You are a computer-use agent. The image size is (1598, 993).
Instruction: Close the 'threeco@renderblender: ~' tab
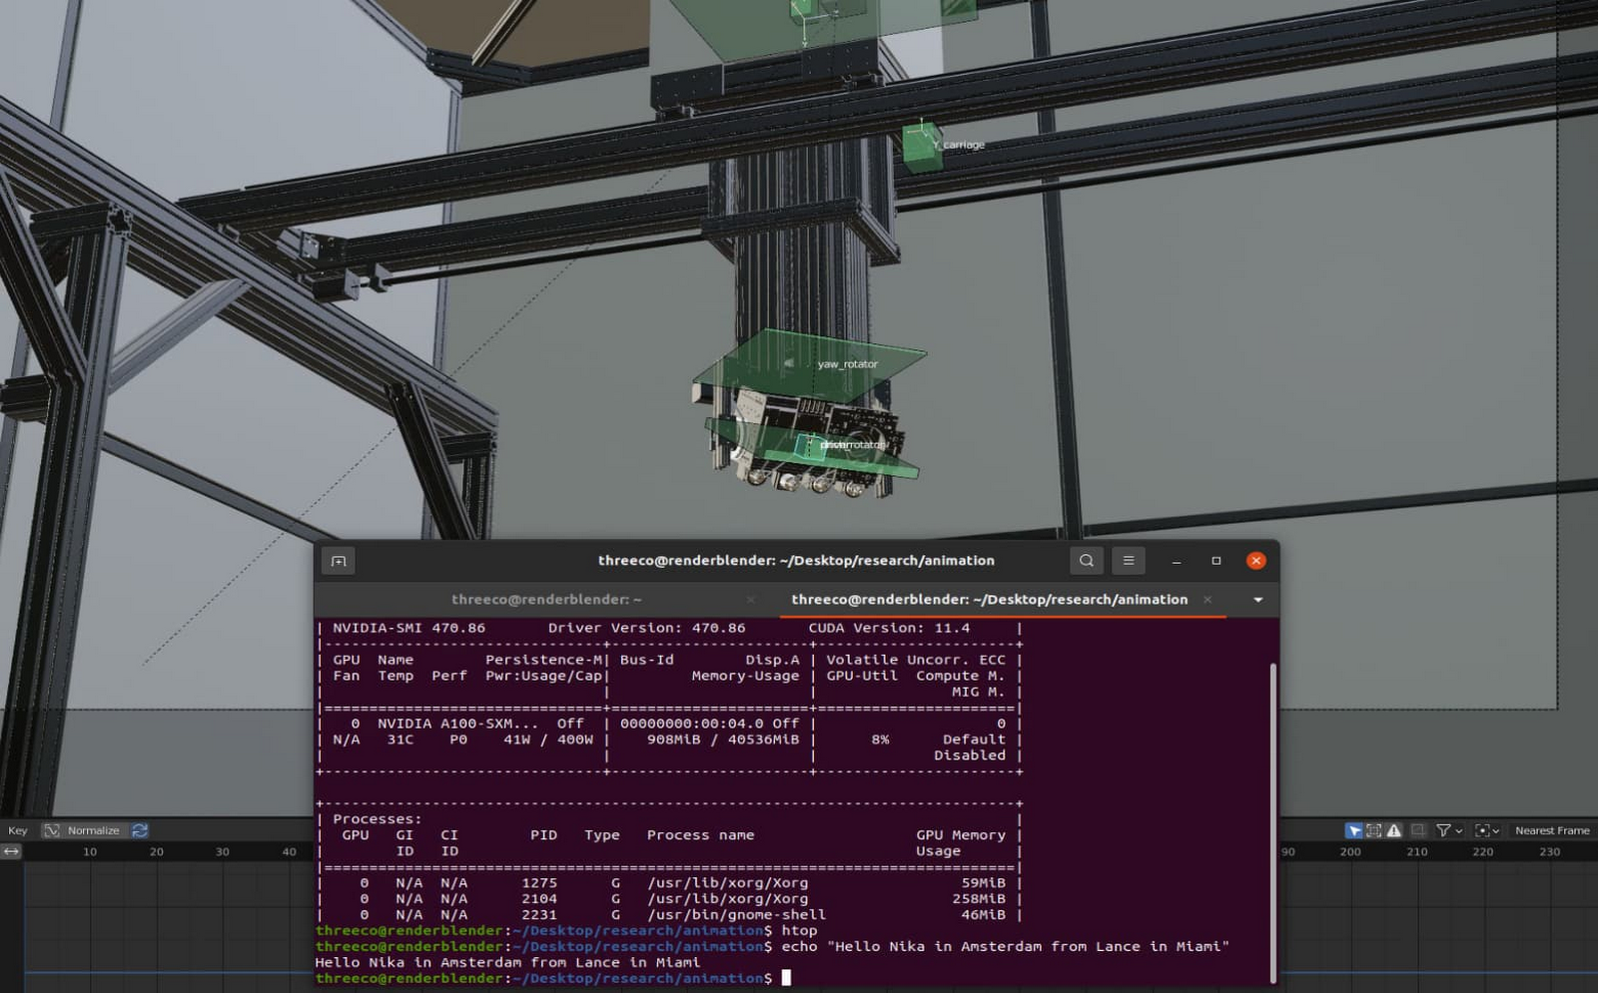(x=751, y=600)
